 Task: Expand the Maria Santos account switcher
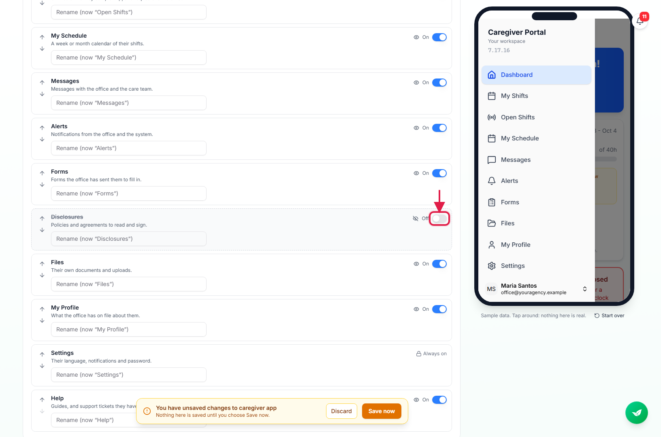tap(537, 289)
